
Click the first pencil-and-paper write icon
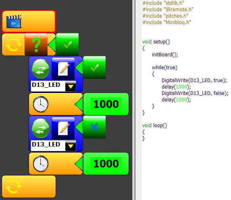point(63,69)
